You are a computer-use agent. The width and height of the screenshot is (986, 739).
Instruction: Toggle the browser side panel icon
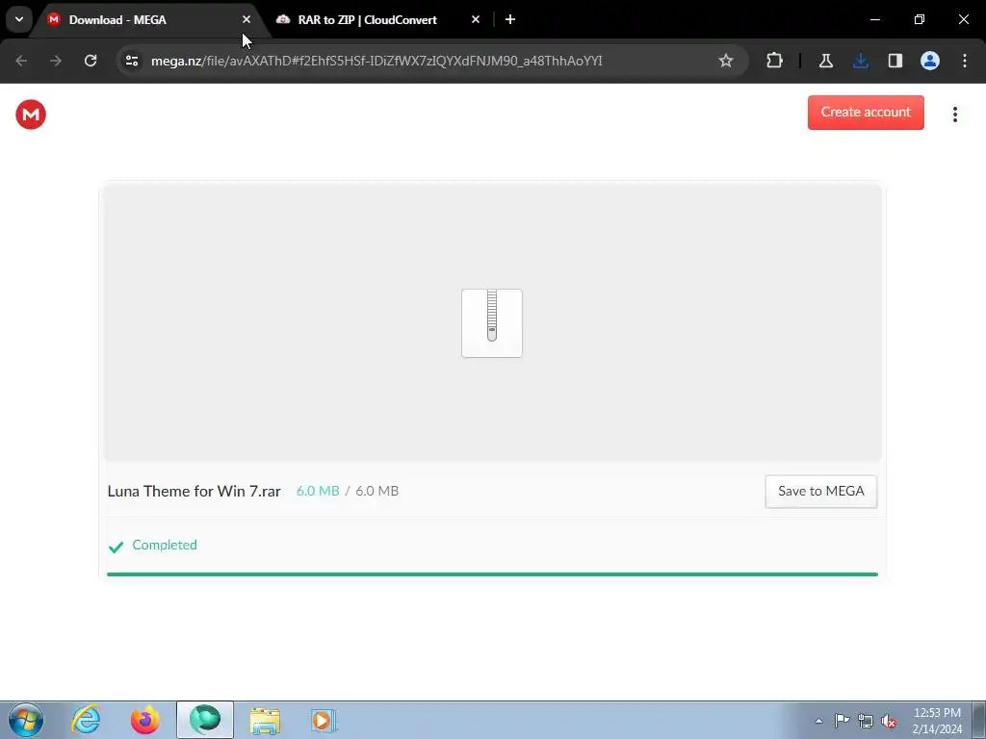[x=895, y=61]
